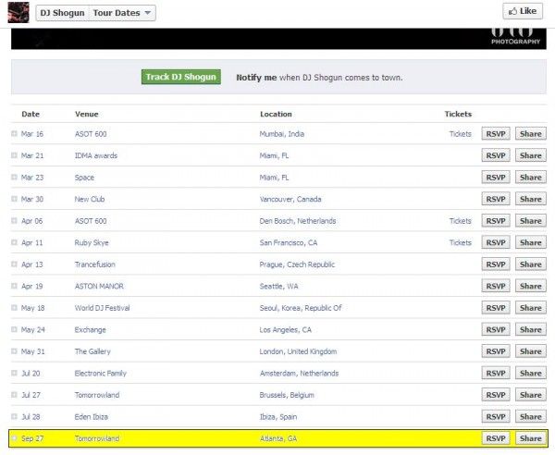Share the Space Miami event
The height and width of the screenshot is (455, 555).
[x=531, y=178]
